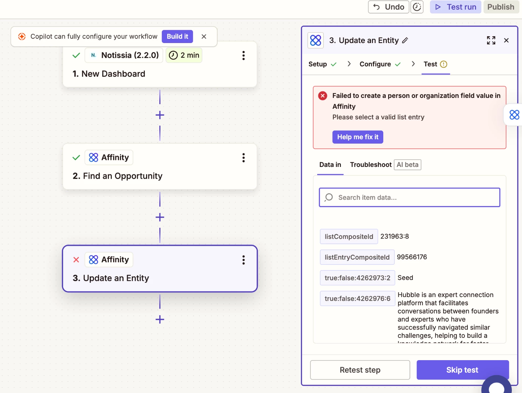Click the Seed value

click(x=405, y=278)
